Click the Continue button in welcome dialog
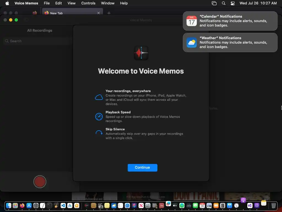 pyautogui.click(x=142, y=168)
